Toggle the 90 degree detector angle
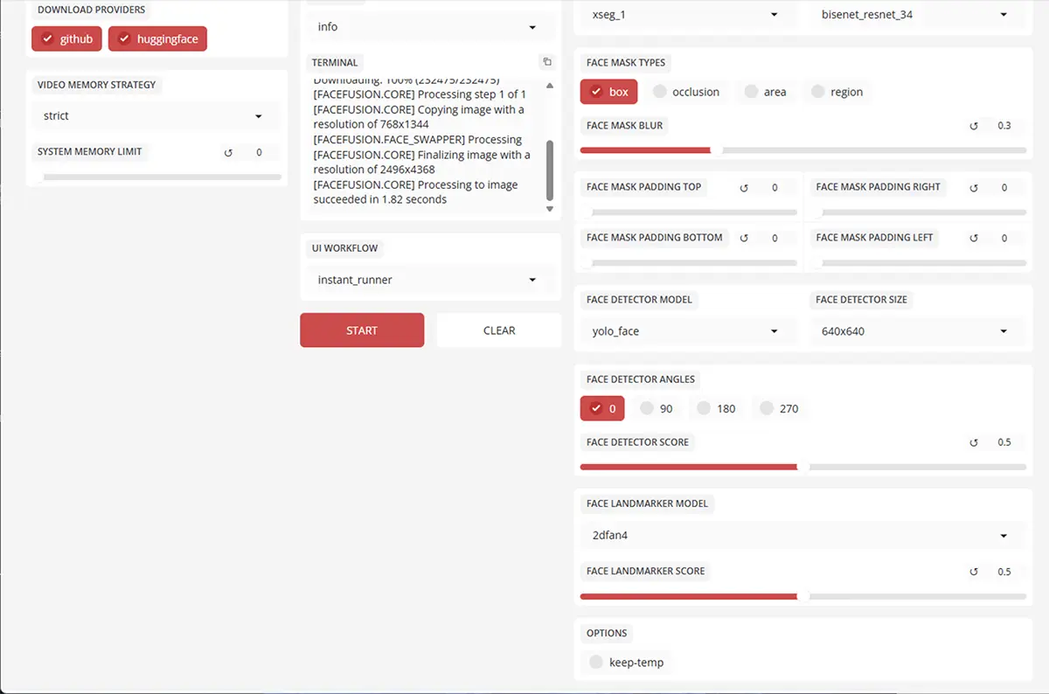The height and width of the screenshot is (694, 1049). [x=656, y=408]
